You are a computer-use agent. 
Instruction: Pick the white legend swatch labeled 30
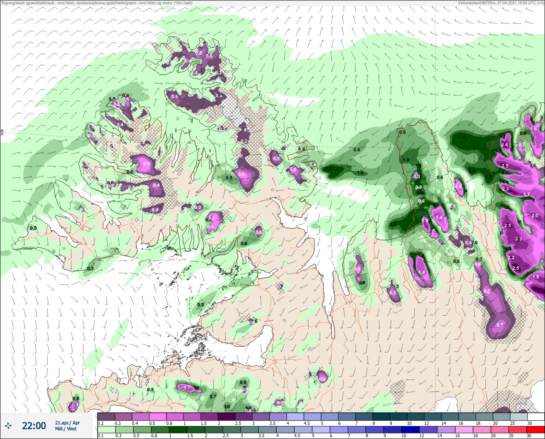click(x=536, y=416)
